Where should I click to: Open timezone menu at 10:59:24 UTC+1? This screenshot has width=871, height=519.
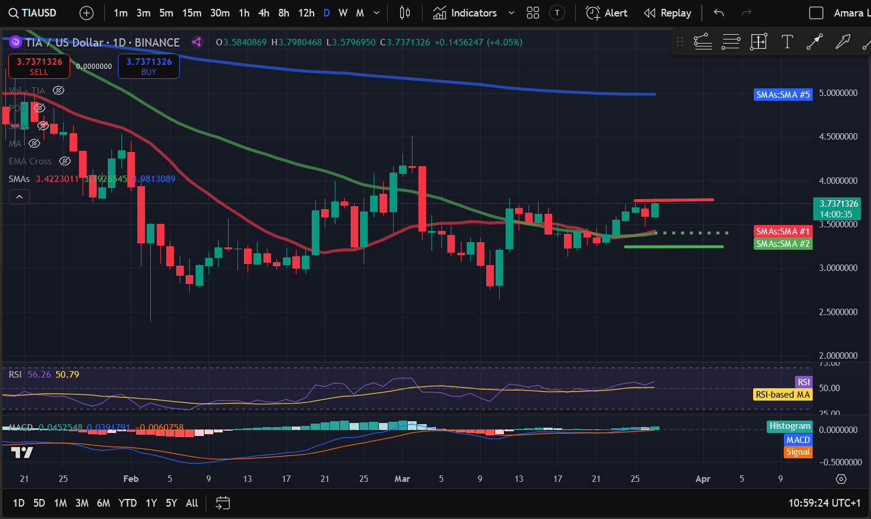824,503
